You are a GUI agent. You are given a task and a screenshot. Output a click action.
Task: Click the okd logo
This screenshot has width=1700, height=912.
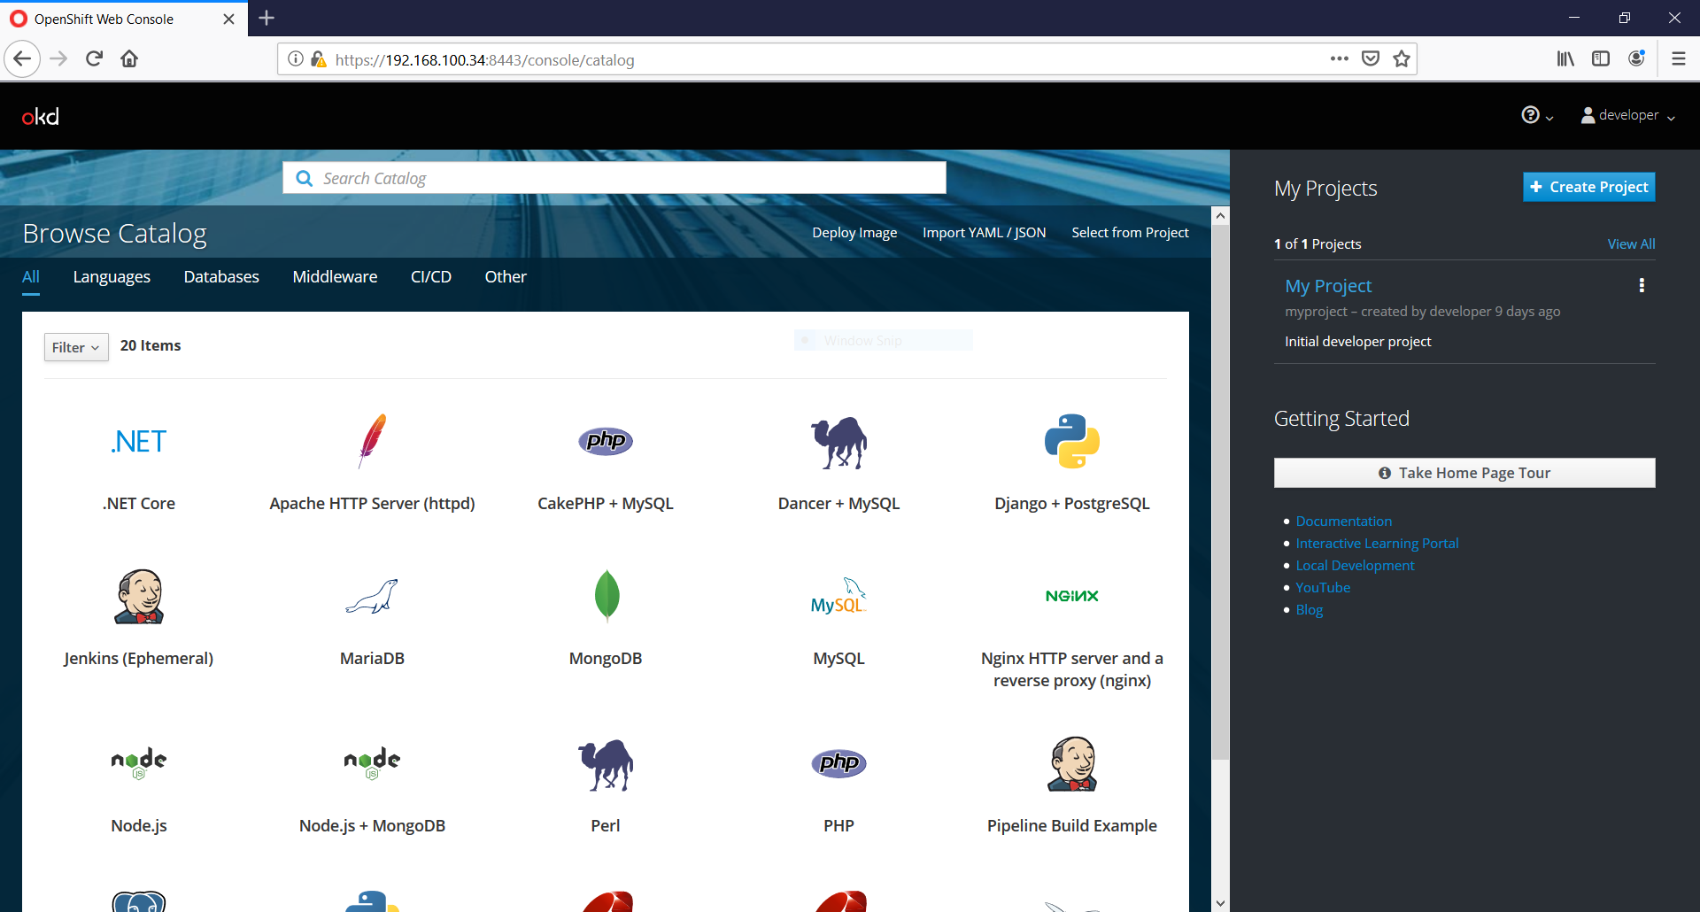click(x=41, y=116)
